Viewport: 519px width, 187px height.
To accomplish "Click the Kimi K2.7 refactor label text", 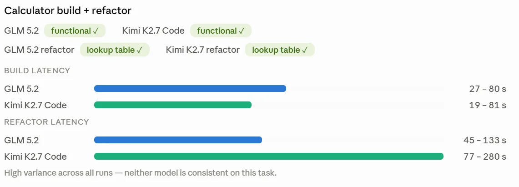I will coord(202,50).
